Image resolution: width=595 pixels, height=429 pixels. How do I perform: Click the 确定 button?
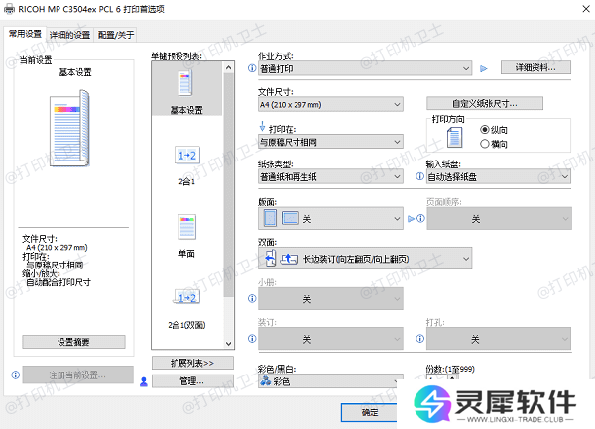click(x=370, y=412)
